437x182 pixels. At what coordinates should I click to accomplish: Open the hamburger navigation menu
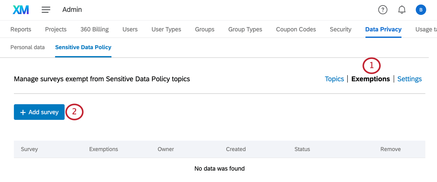46,10
